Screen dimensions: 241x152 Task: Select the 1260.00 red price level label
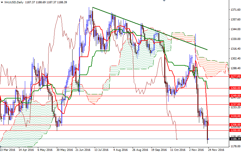[235, 88]
